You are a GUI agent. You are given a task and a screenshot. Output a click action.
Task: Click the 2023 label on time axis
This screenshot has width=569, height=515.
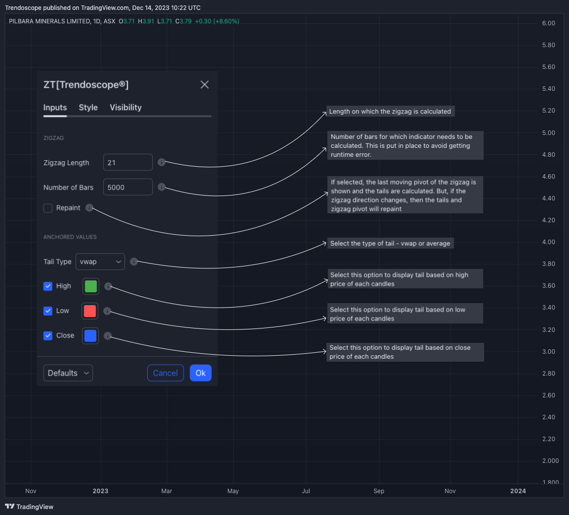tap(101, 491)
